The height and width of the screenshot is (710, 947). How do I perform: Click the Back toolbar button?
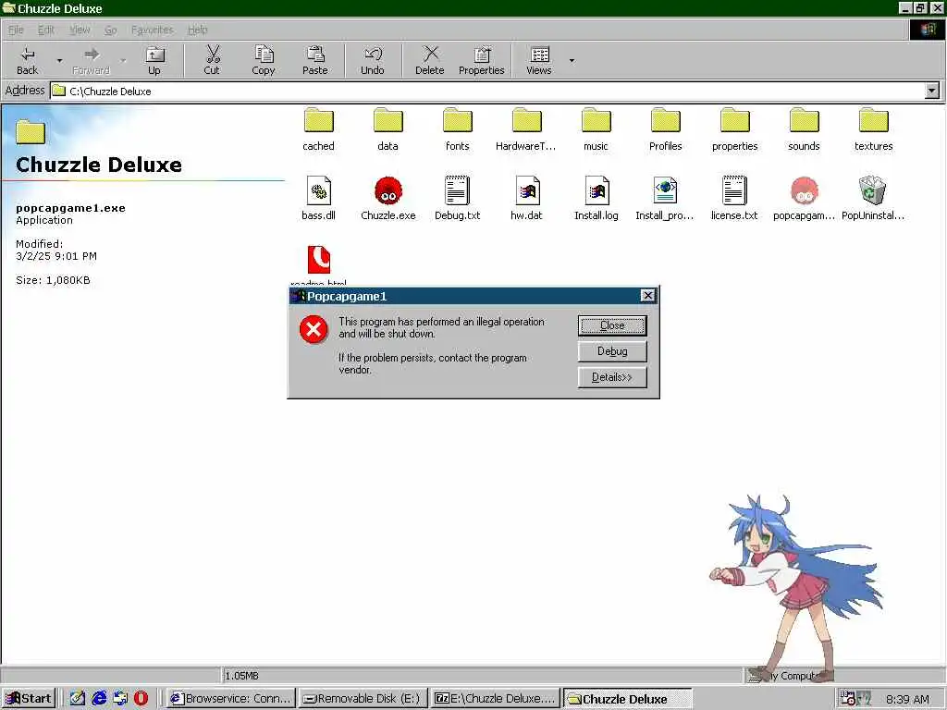coord(27,60)
